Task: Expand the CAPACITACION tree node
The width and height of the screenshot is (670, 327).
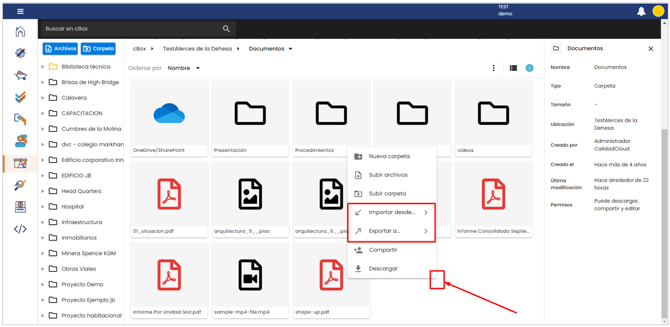Action: click(43, 113)
